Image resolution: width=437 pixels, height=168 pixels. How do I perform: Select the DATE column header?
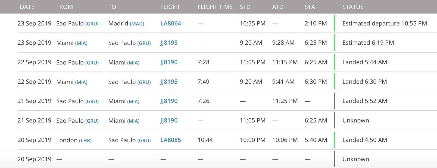[27, 7]
